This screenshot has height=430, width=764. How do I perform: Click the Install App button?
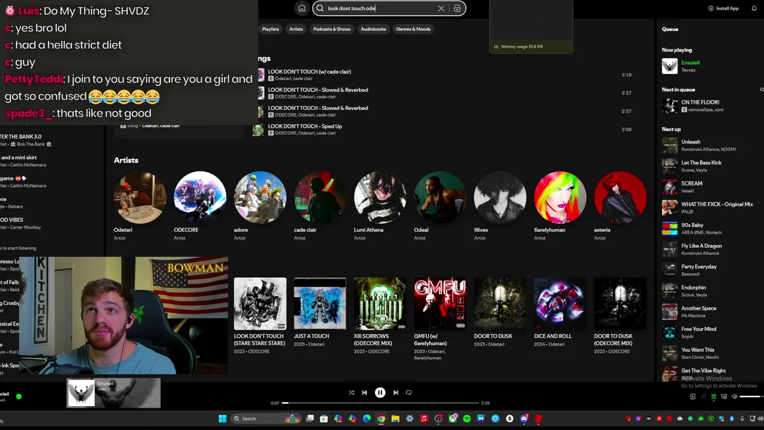point(723,8)
